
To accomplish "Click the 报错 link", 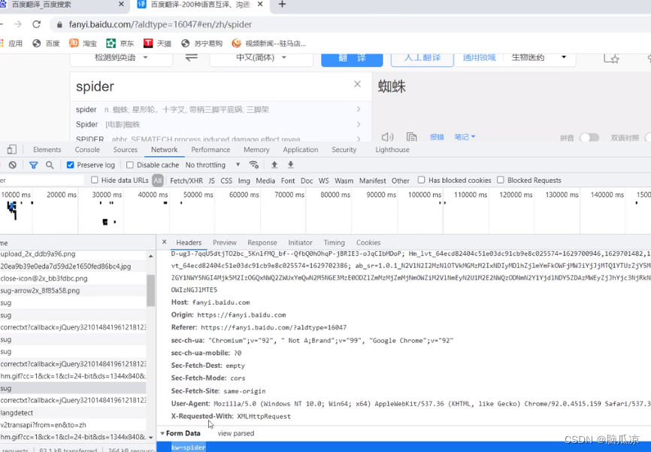I will [x=437, y=137].
